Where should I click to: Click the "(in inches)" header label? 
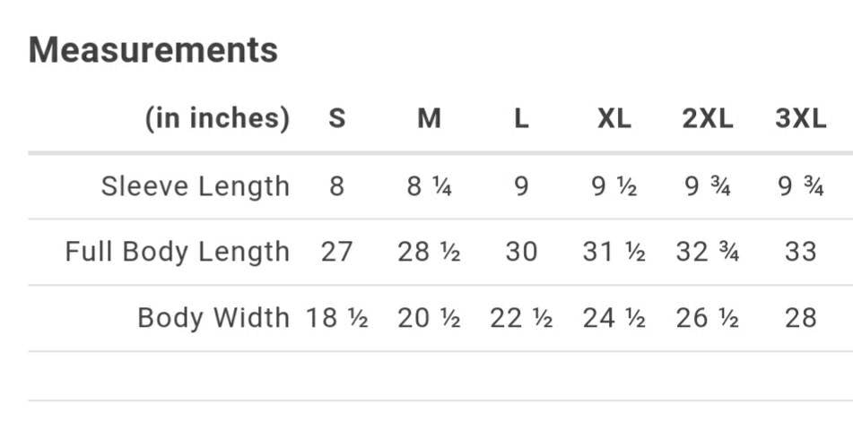pos(217,119)
